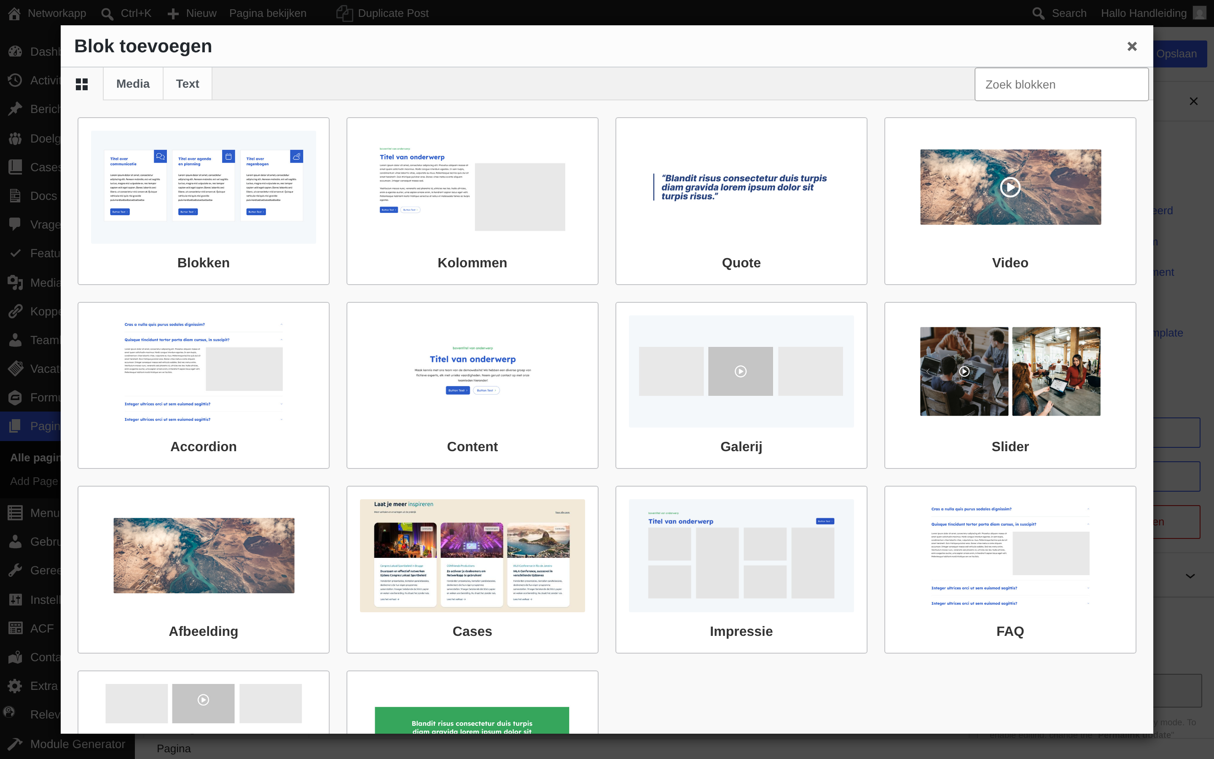The height and width of the screenshot is (759, 1214).
Task: Open the Networkapp home icon
Action: pos(14,13)
